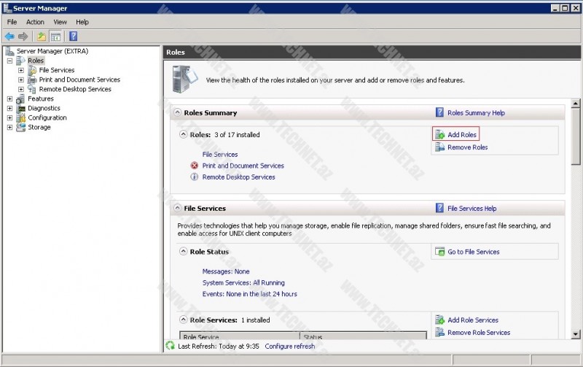The height and width of the screenshot is (367, 583).
Task: Click the green refresh icon in status bar
Action: (171, 346)
